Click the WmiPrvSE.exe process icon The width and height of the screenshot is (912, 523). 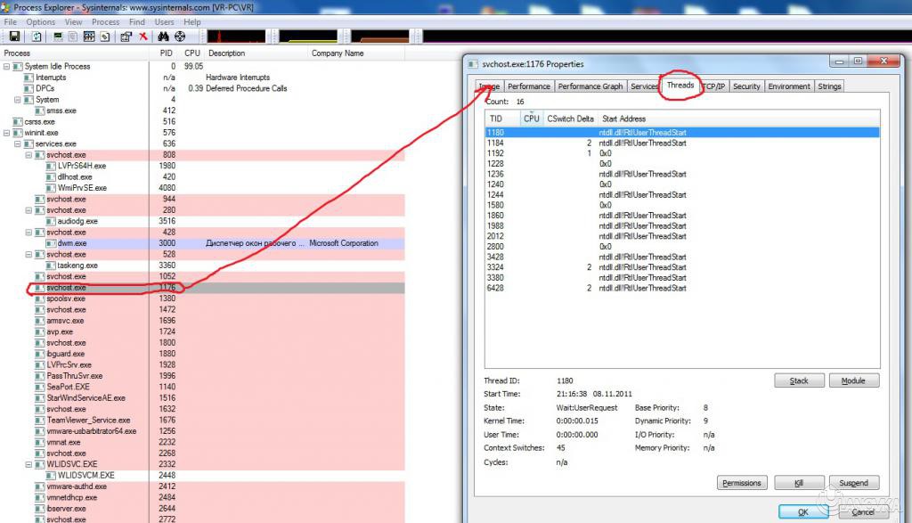(x=51, y=188)
